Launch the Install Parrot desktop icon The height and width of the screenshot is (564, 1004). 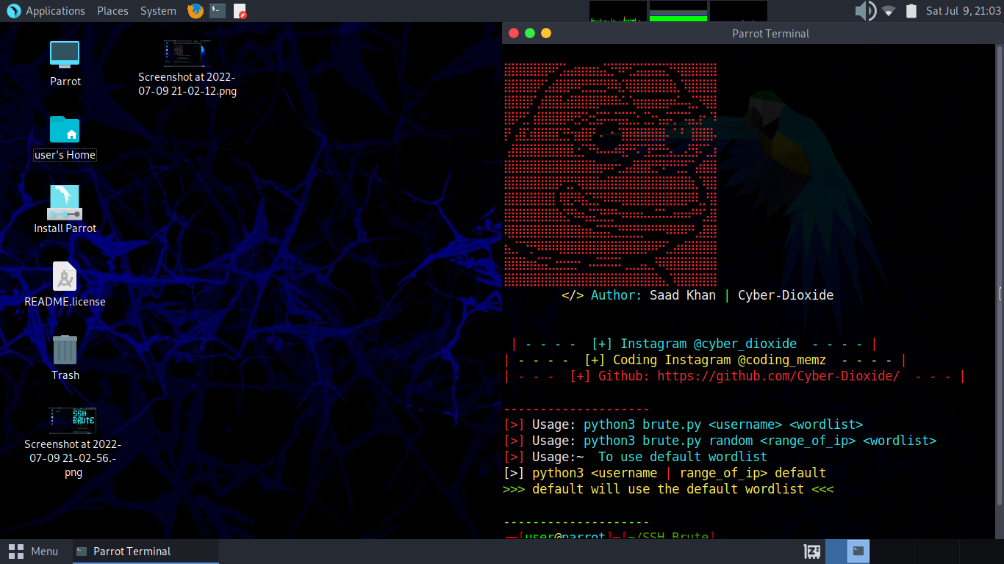tap(65, 203)
